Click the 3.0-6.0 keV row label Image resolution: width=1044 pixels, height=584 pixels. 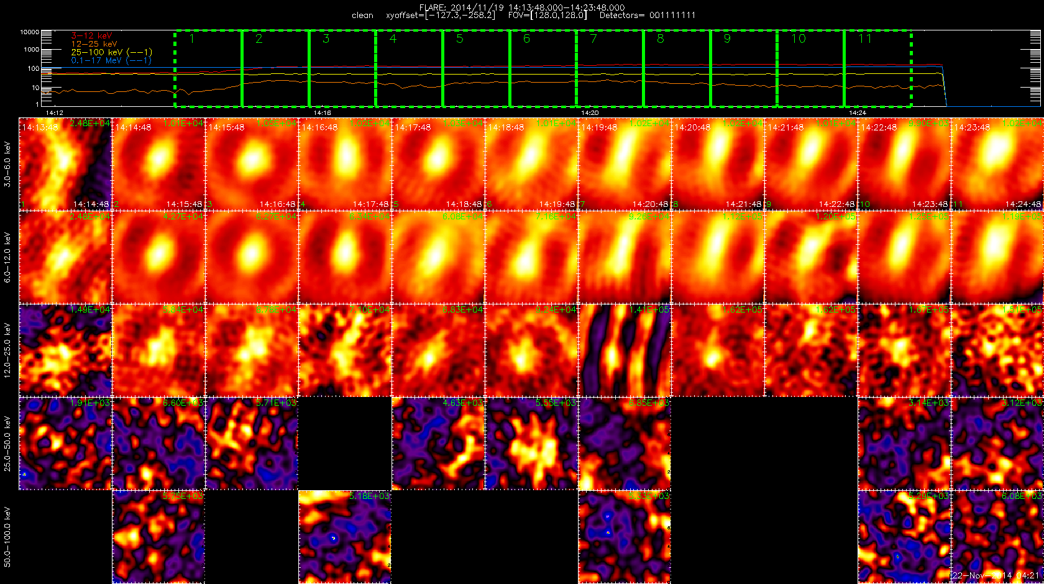(x=7, y=164)
